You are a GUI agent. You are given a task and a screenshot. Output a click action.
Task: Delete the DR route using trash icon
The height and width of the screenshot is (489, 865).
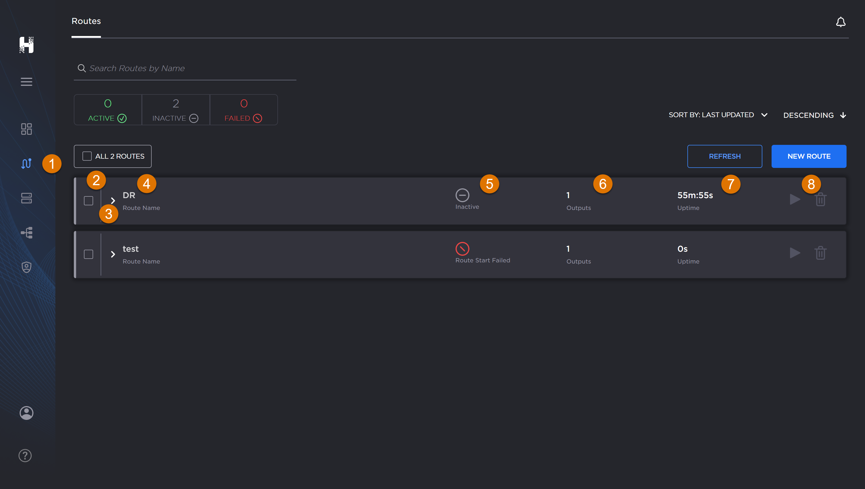pos(821,200)
